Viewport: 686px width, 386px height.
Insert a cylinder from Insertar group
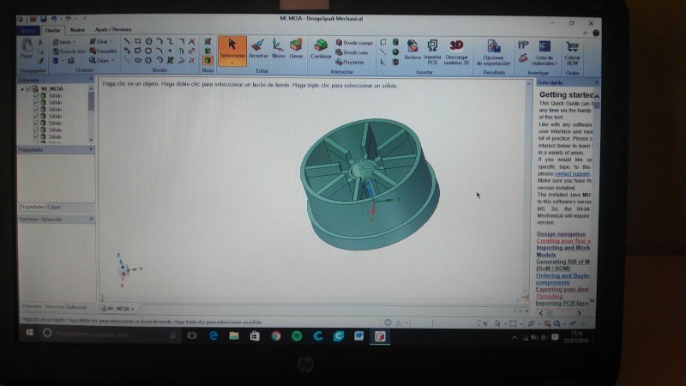click(395, 42)
